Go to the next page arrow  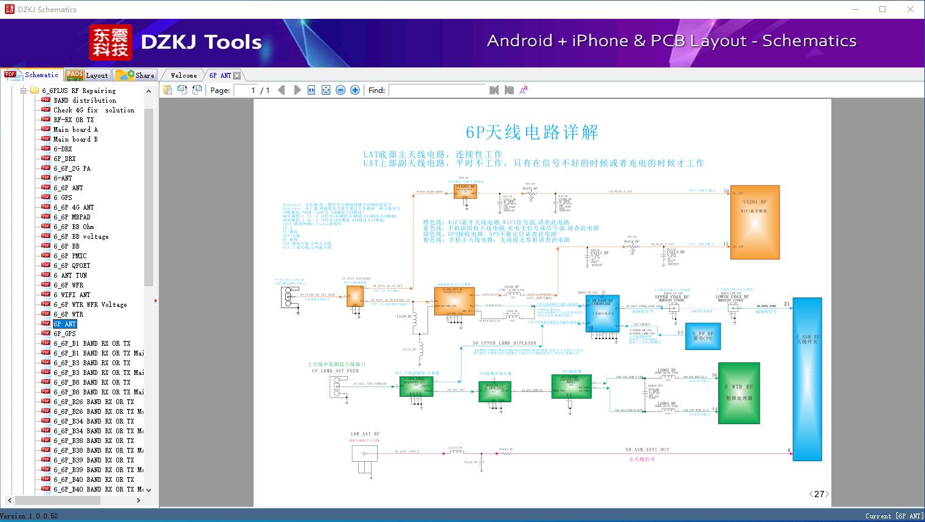pyautogui.click(x=297, y=90)
